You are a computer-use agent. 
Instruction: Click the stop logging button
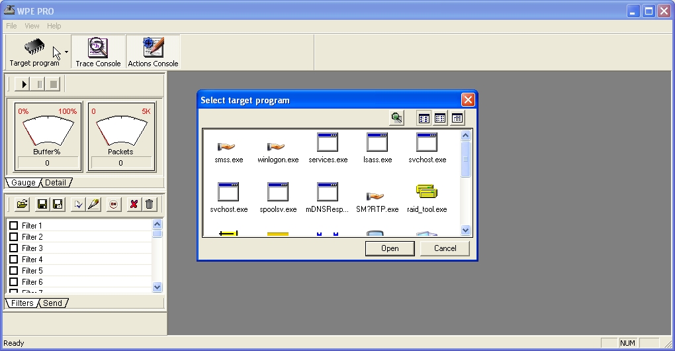coord(54,84)
